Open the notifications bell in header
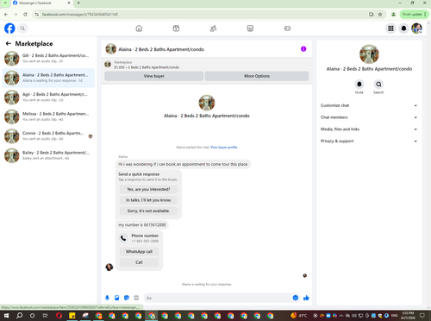Image resolution: width=431 pixels, height=321 pixels. (x=403, y=28)
